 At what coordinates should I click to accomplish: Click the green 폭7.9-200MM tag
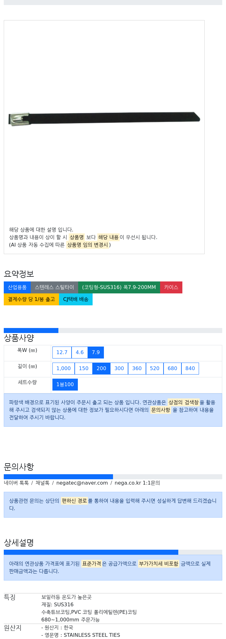[119, 287]
